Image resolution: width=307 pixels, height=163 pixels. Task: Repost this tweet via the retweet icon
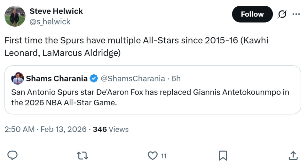(83, 155)
